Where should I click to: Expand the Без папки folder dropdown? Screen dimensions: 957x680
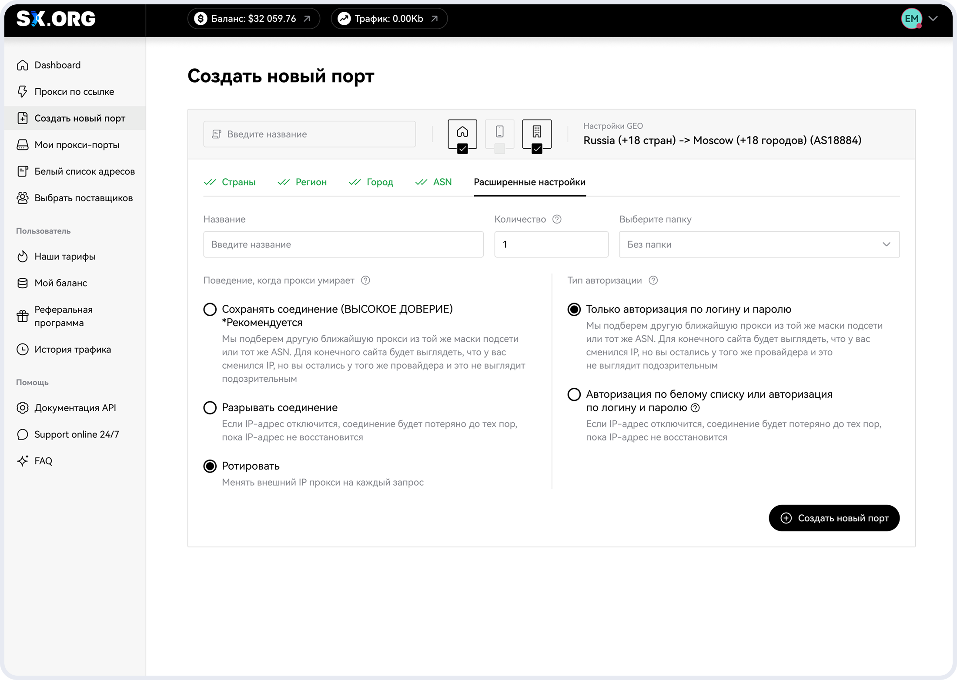759,244
